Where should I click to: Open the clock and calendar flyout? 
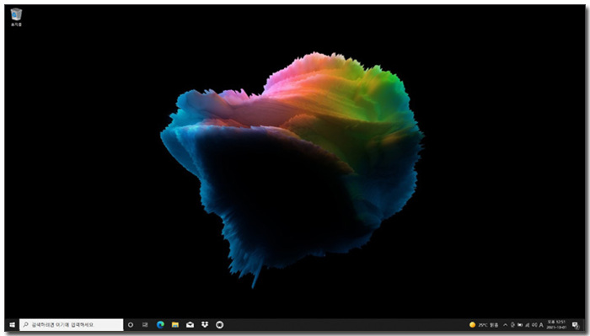(x=556, y=325)
